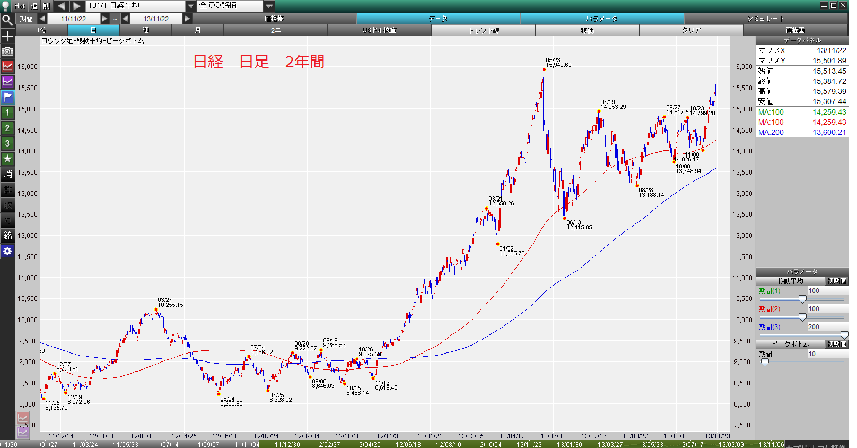
Task: Select the blue flag marker icon
Action: tap(7, 97)
